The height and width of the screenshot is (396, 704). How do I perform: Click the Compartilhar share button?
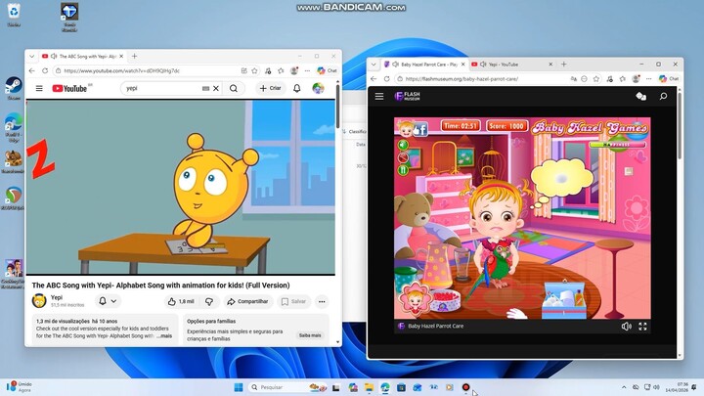(x=247, y=301)
